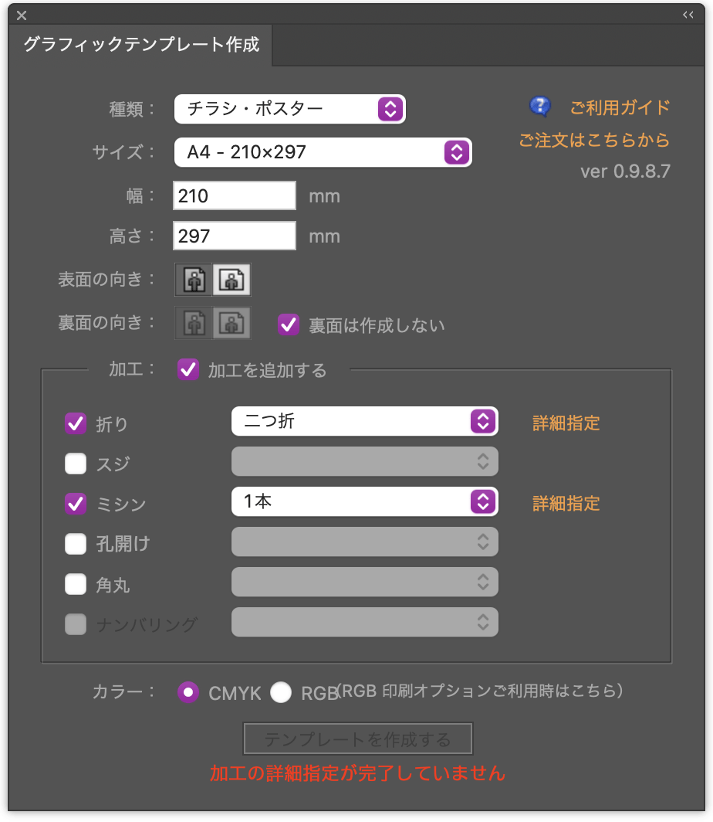This screenshot has width=713, height=822.
Task: Click the blue help question-mark icon
Action: [x=539, y=106]
